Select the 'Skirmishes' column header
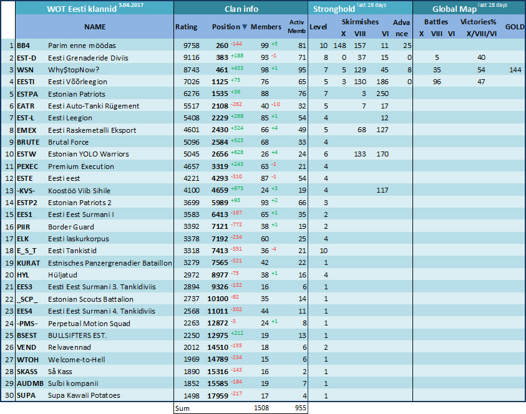Screen dimensions: 526x414 coord(360,22)
